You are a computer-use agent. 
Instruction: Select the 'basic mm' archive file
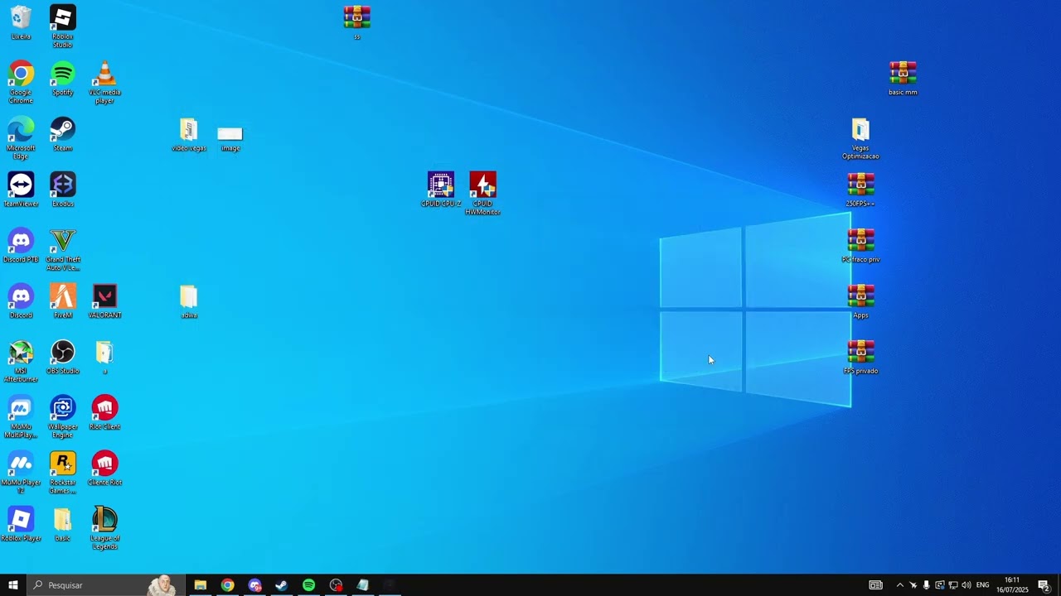(903, 79)
